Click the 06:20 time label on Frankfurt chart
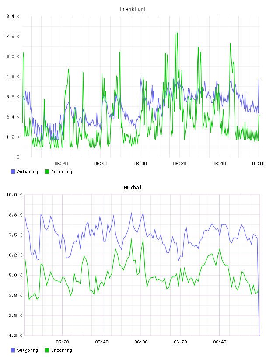The height and width of the screenshot is (357, 266). tap(180, 164)
